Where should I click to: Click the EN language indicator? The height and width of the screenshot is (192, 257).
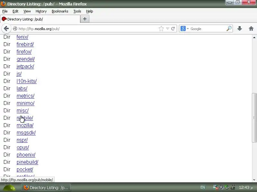[x=203, y=187]
